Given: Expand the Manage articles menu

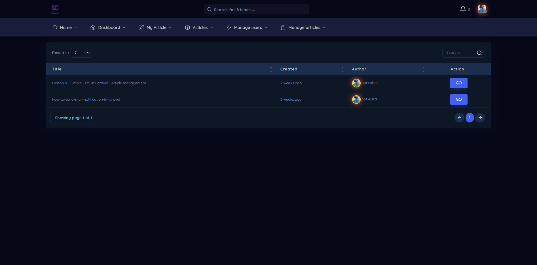Looking at the screenshot, I should point(303,27).
